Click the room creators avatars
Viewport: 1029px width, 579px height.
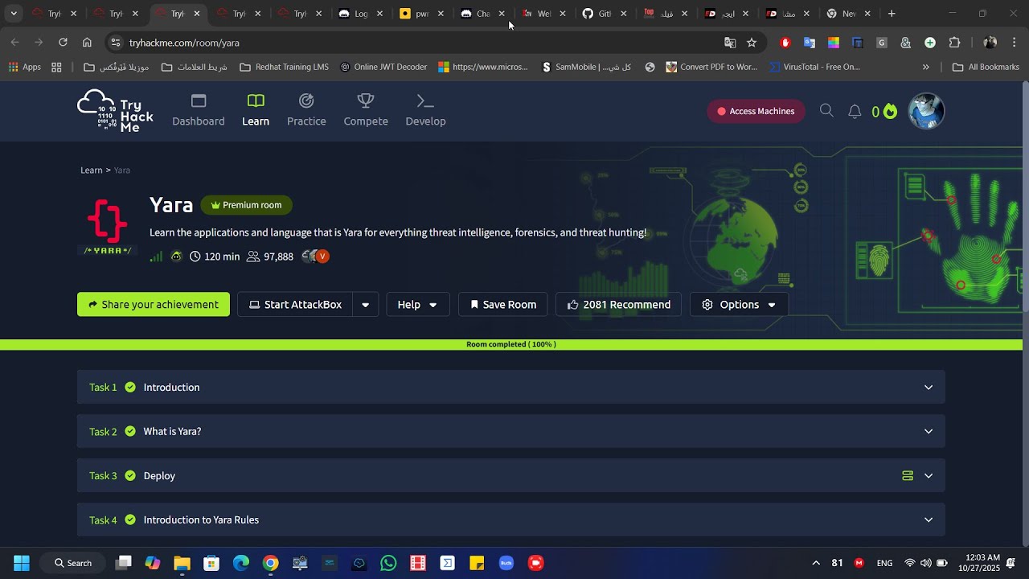tap(315, 257)
